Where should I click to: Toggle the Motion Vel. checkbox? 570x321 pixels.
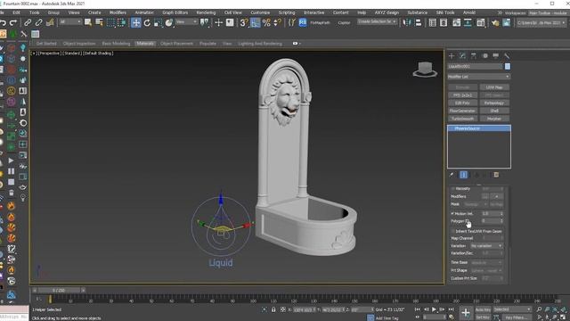453,213
